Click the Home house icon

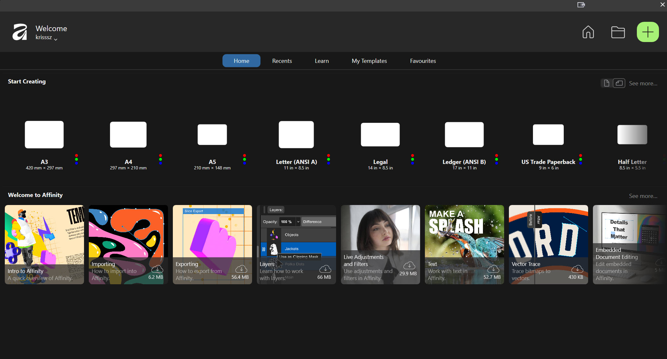coord(588,32)
